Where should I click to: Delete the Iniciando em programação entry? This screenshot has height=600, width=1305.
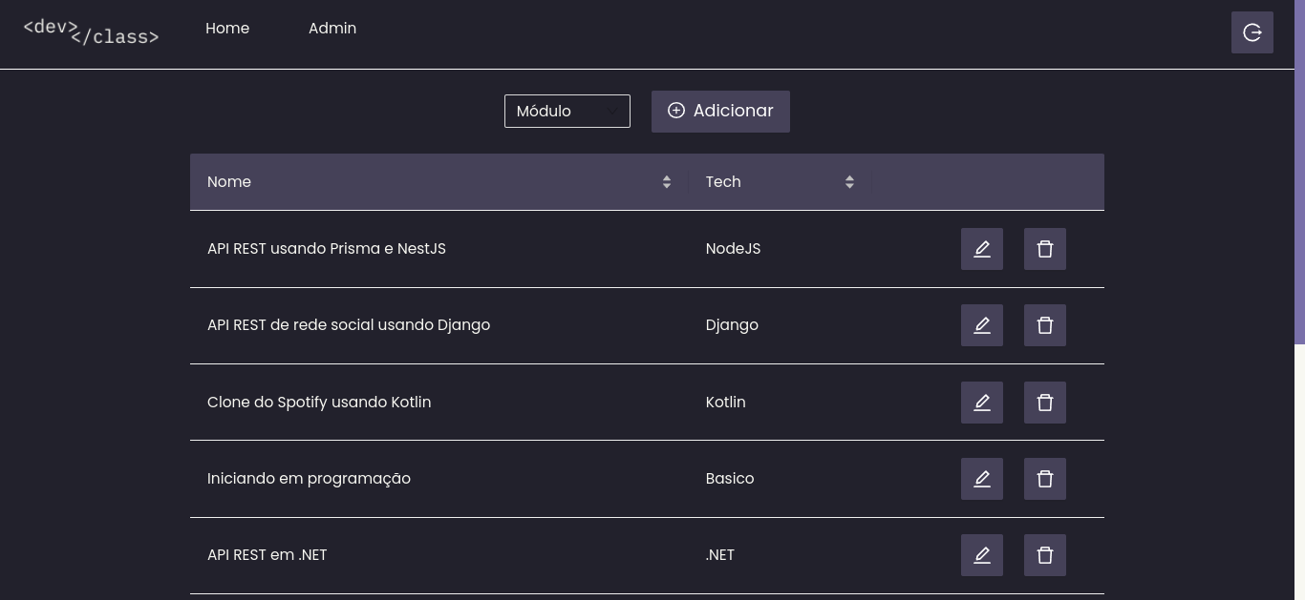click(x=1045, y=479)
